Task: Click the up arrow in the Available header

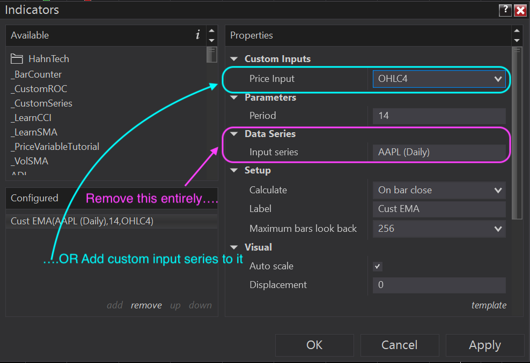Action: coord(211,31)
